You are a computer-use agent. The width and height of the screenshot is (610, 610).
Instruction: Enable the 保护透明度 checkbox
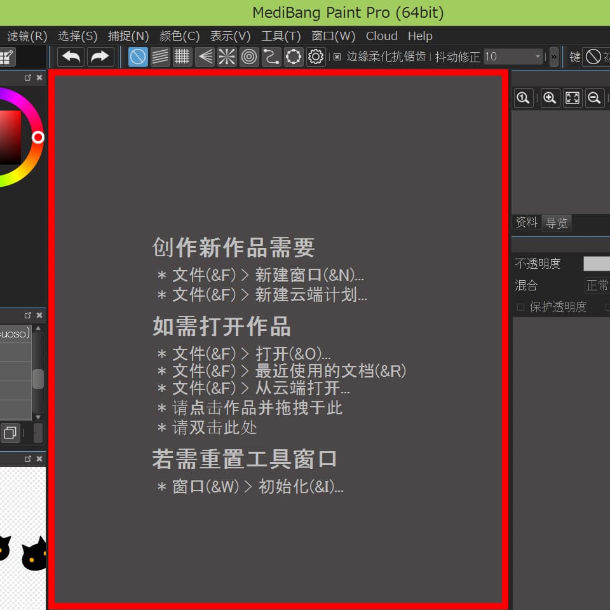coord(520,308)
